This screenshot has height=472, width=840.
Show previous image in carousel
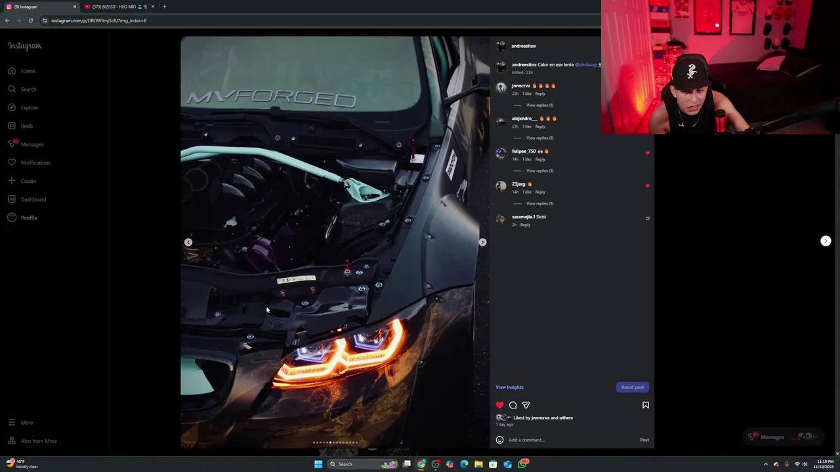[x=188, y=242]
